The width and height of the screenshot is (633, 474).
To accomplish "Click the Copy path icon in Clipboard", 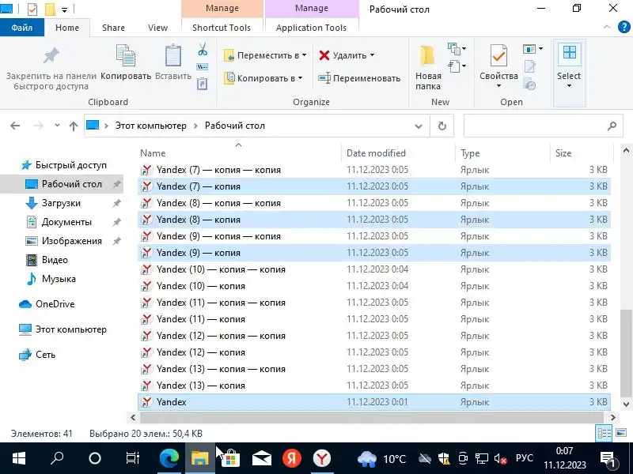I will pos(203,67).
